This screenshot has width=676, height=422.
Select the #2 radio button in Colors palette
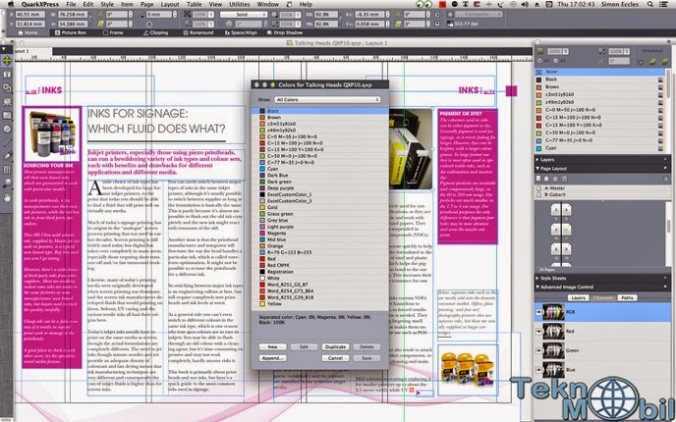pos(556,61)
